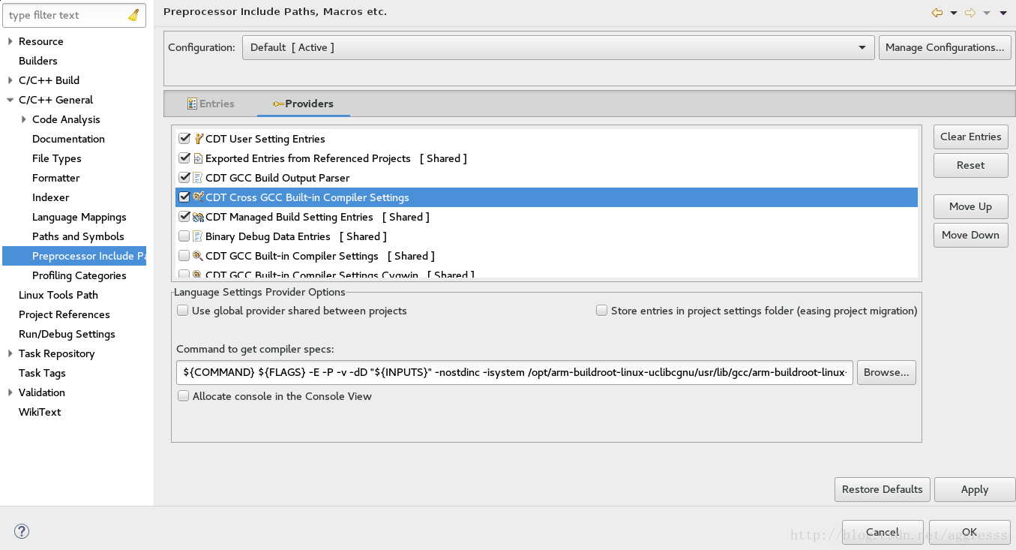Viewport: 1016px width, 550px height.
Task: Uncheck CDT User Setting Entries provider
Action: coord(184,139)
